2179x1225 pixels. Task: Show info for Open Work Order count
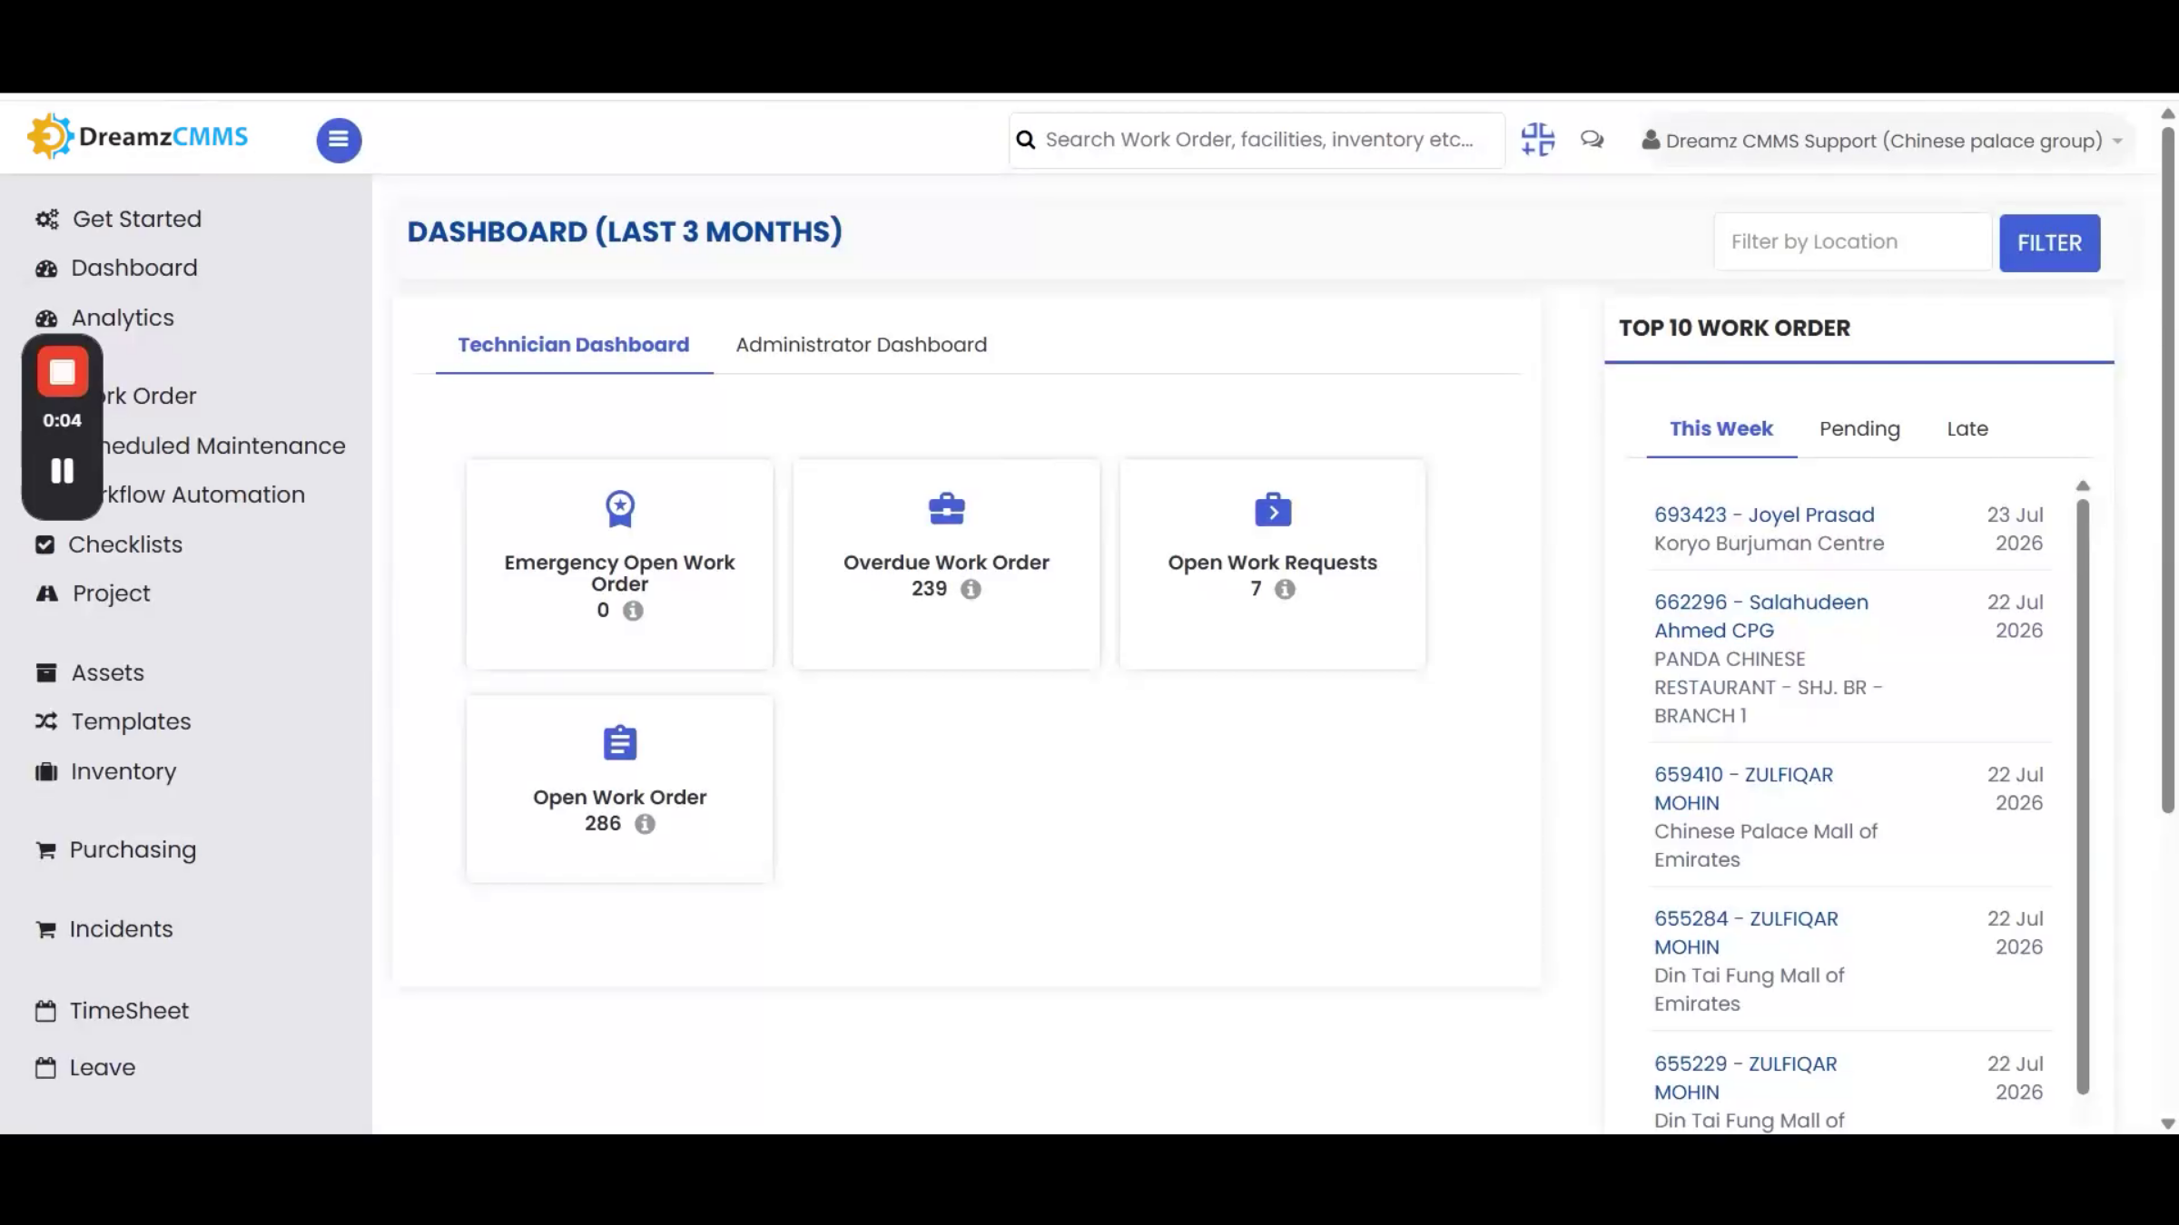[645, 824]
